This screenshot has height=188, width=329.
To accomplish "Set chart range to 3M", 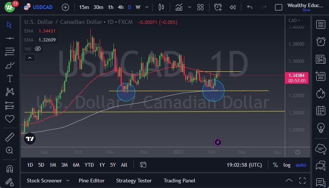I will pos(64,165).
